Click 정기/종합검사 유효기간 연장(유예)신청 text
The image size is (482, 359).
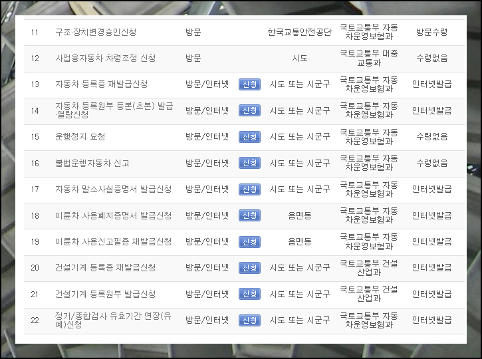pos(113,320)
